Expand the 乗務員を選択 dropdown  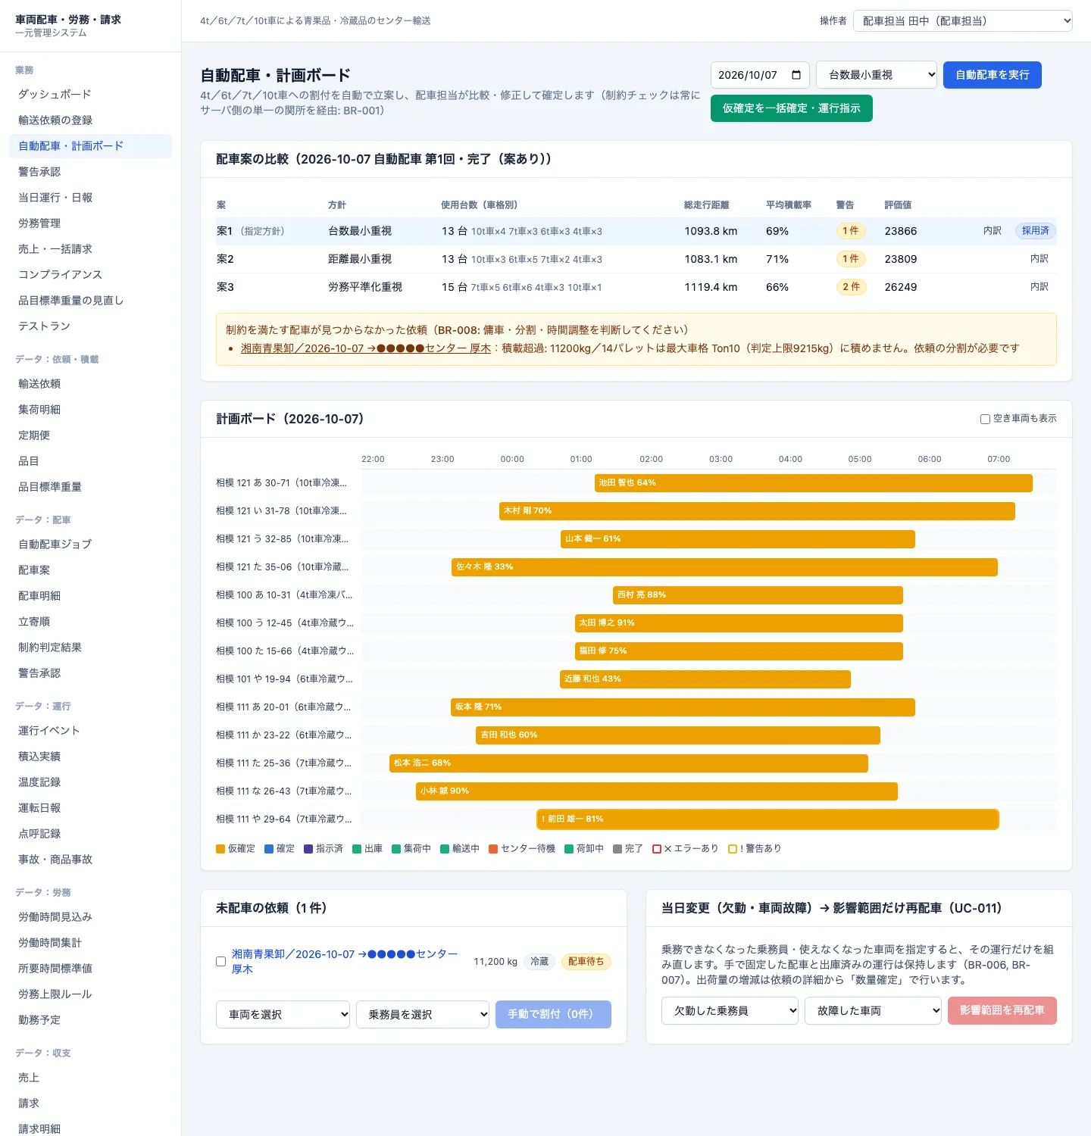(423, 1014)
